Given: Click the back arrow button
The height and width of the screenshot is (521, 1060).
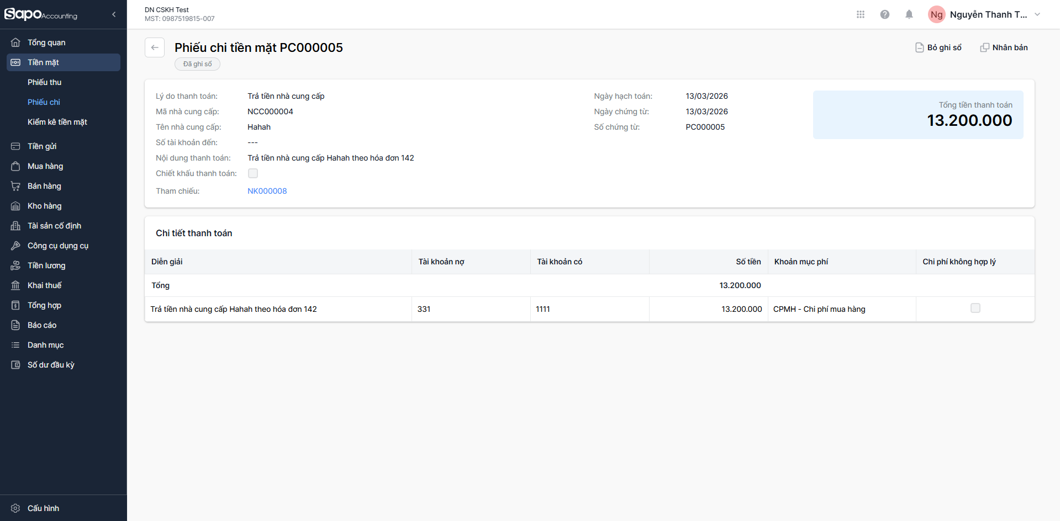Looking at the screenshot, I should point(155,47).
